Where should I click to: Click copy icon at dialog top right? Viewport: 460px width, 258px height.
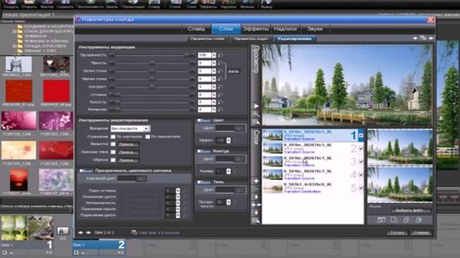(x=423, y=38)
